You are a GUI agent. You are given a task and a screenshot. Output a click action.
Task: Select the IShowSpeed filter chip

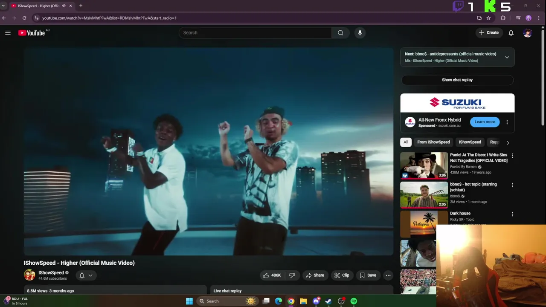click(x=470, y=142)
